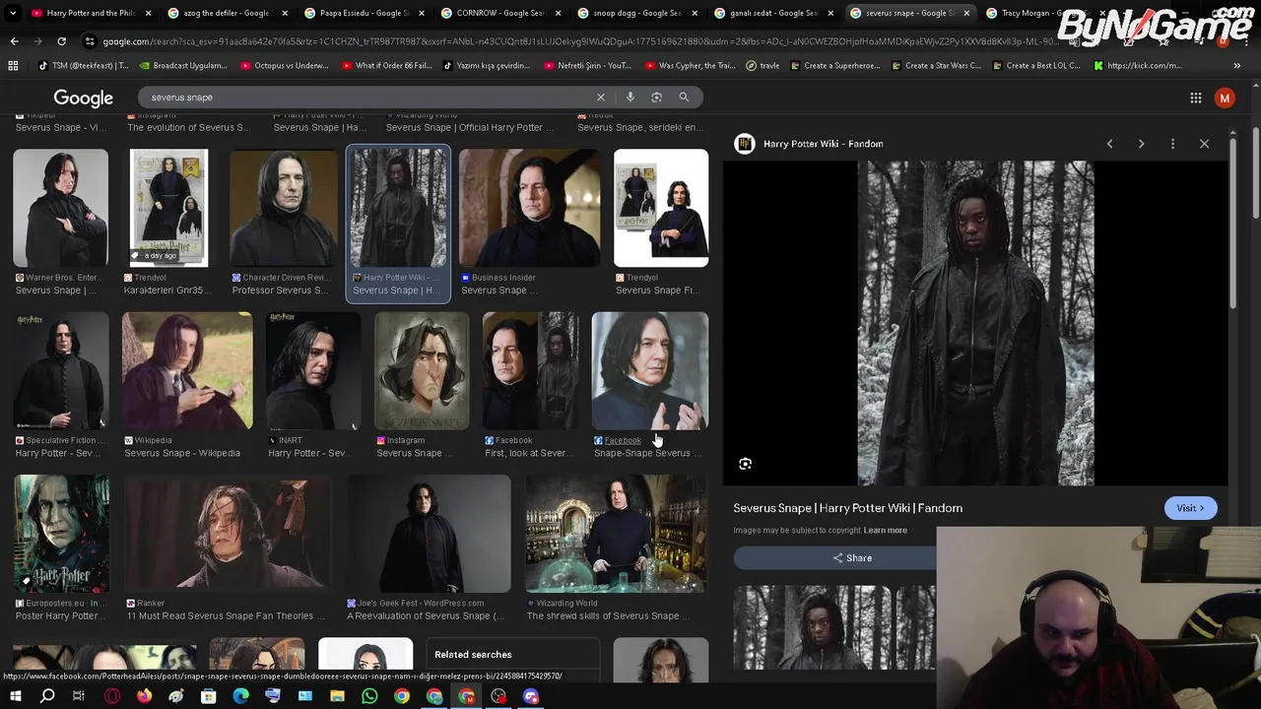Click the Share button
1261x709 pixels.
(x=852, y=558)
